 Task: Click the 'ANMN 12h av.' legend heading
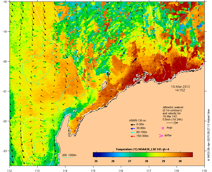click(138, 120)
